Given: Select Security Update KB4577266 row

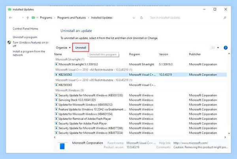Looking at the screenshot, I should pyautogui.click(x=140, y=128).
